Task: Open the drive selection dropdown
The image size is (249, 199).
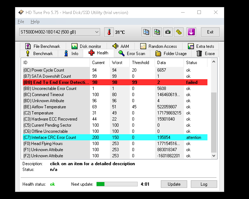Action: pos(60,32)
